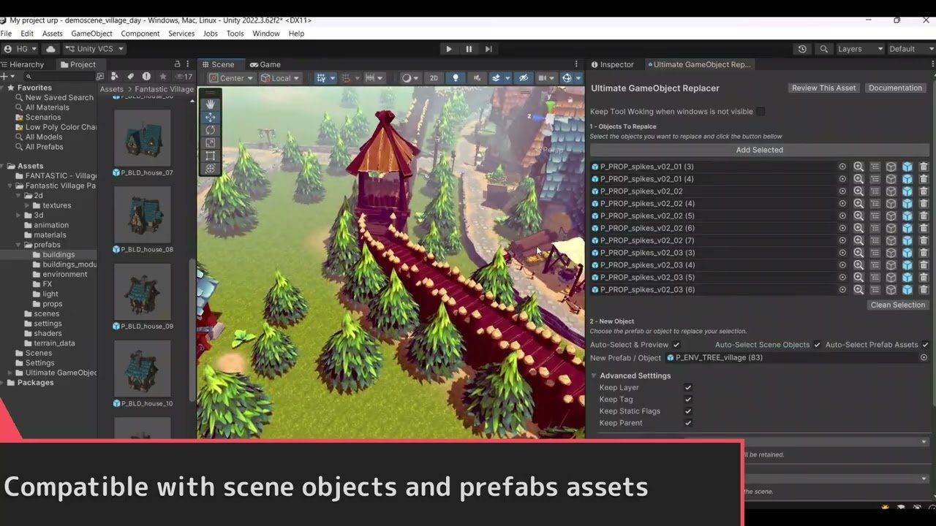Collapse Advanced Settings foldout
This screenshot has height=526, width=936.
pyautogui.click(x=594, y=376)
